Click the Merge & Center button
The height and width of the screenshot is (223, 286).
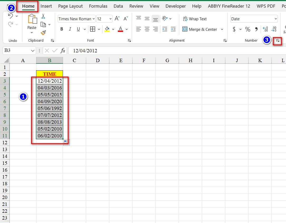pyautogui.click(x=200, y=29)
